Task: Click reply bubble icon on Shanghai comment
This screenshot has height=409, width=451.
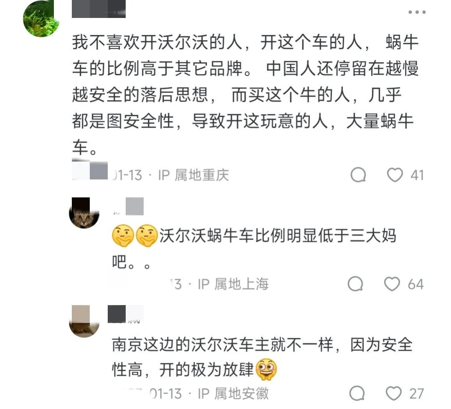Action: pos(355,284)
